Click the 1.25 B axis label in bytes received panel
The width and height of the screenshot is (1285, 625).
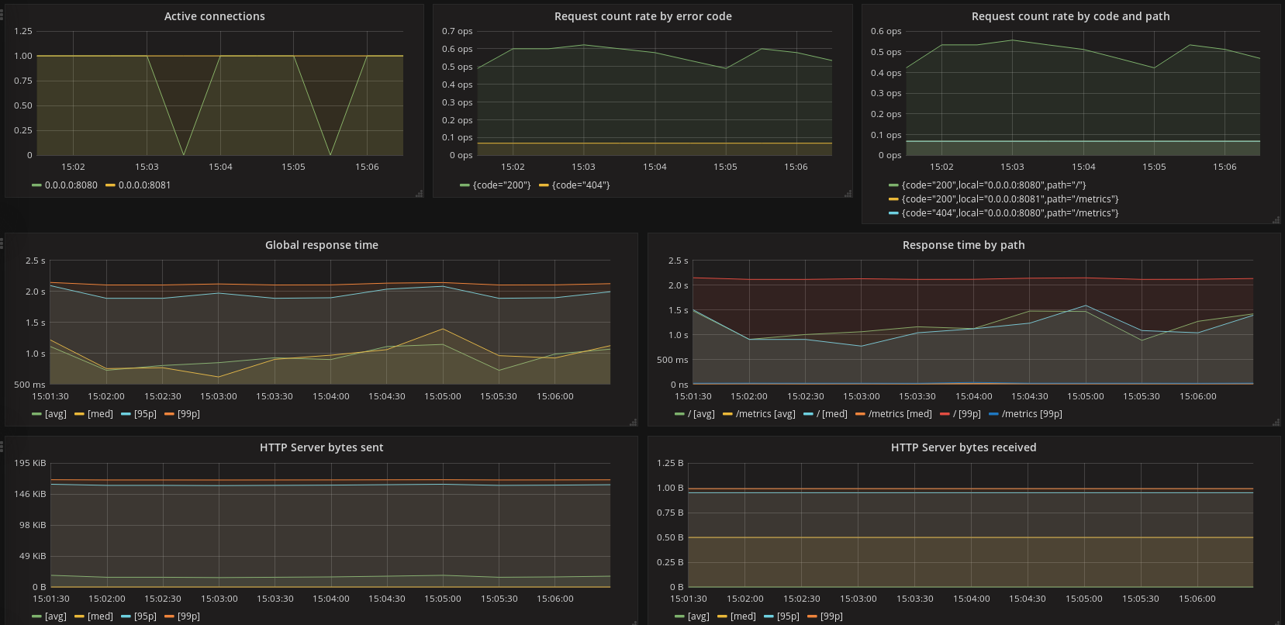click(670, 463)
